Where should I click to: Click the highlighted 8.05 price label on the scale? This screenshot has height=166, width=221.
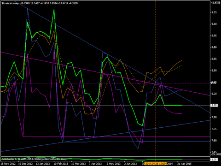[x=214, y=106]
